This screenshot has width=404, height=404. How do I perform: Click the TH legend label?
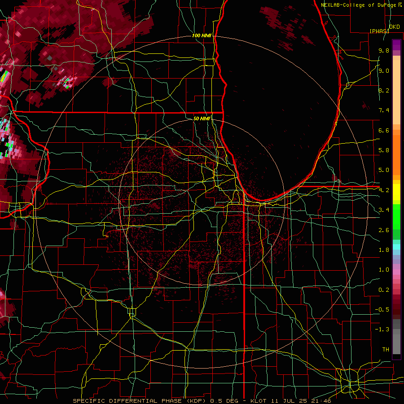(386, 350)
